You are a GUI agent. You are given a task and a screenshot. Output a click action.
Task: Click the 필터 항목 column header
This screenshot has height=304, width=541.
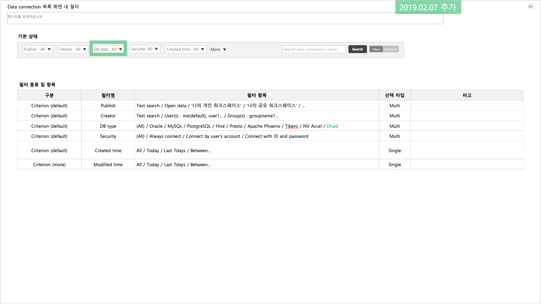256,95
